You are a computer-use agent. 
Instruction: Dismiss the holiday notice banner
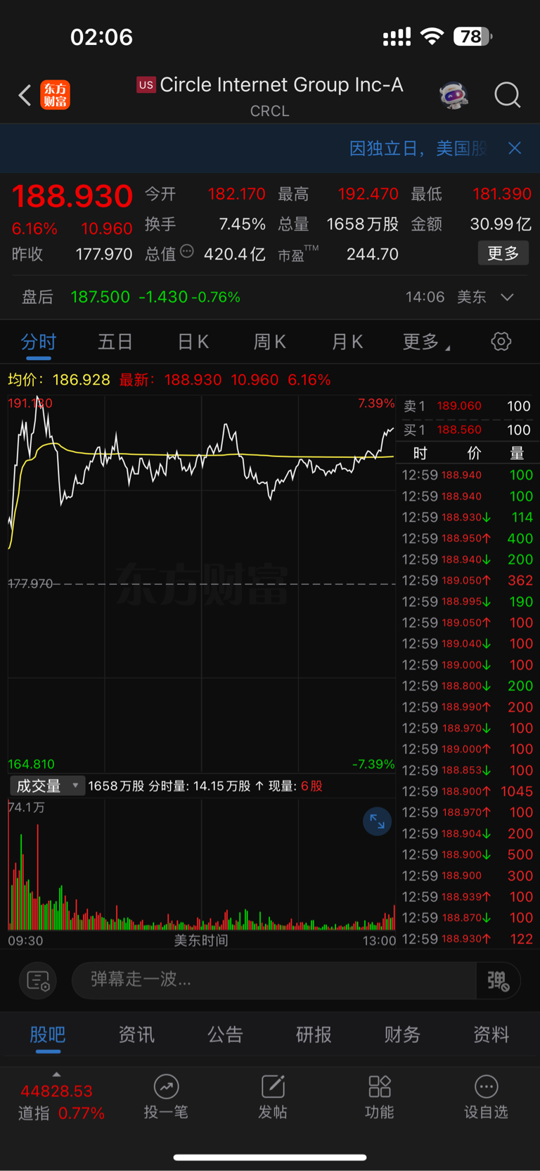[x=515, y=148]
